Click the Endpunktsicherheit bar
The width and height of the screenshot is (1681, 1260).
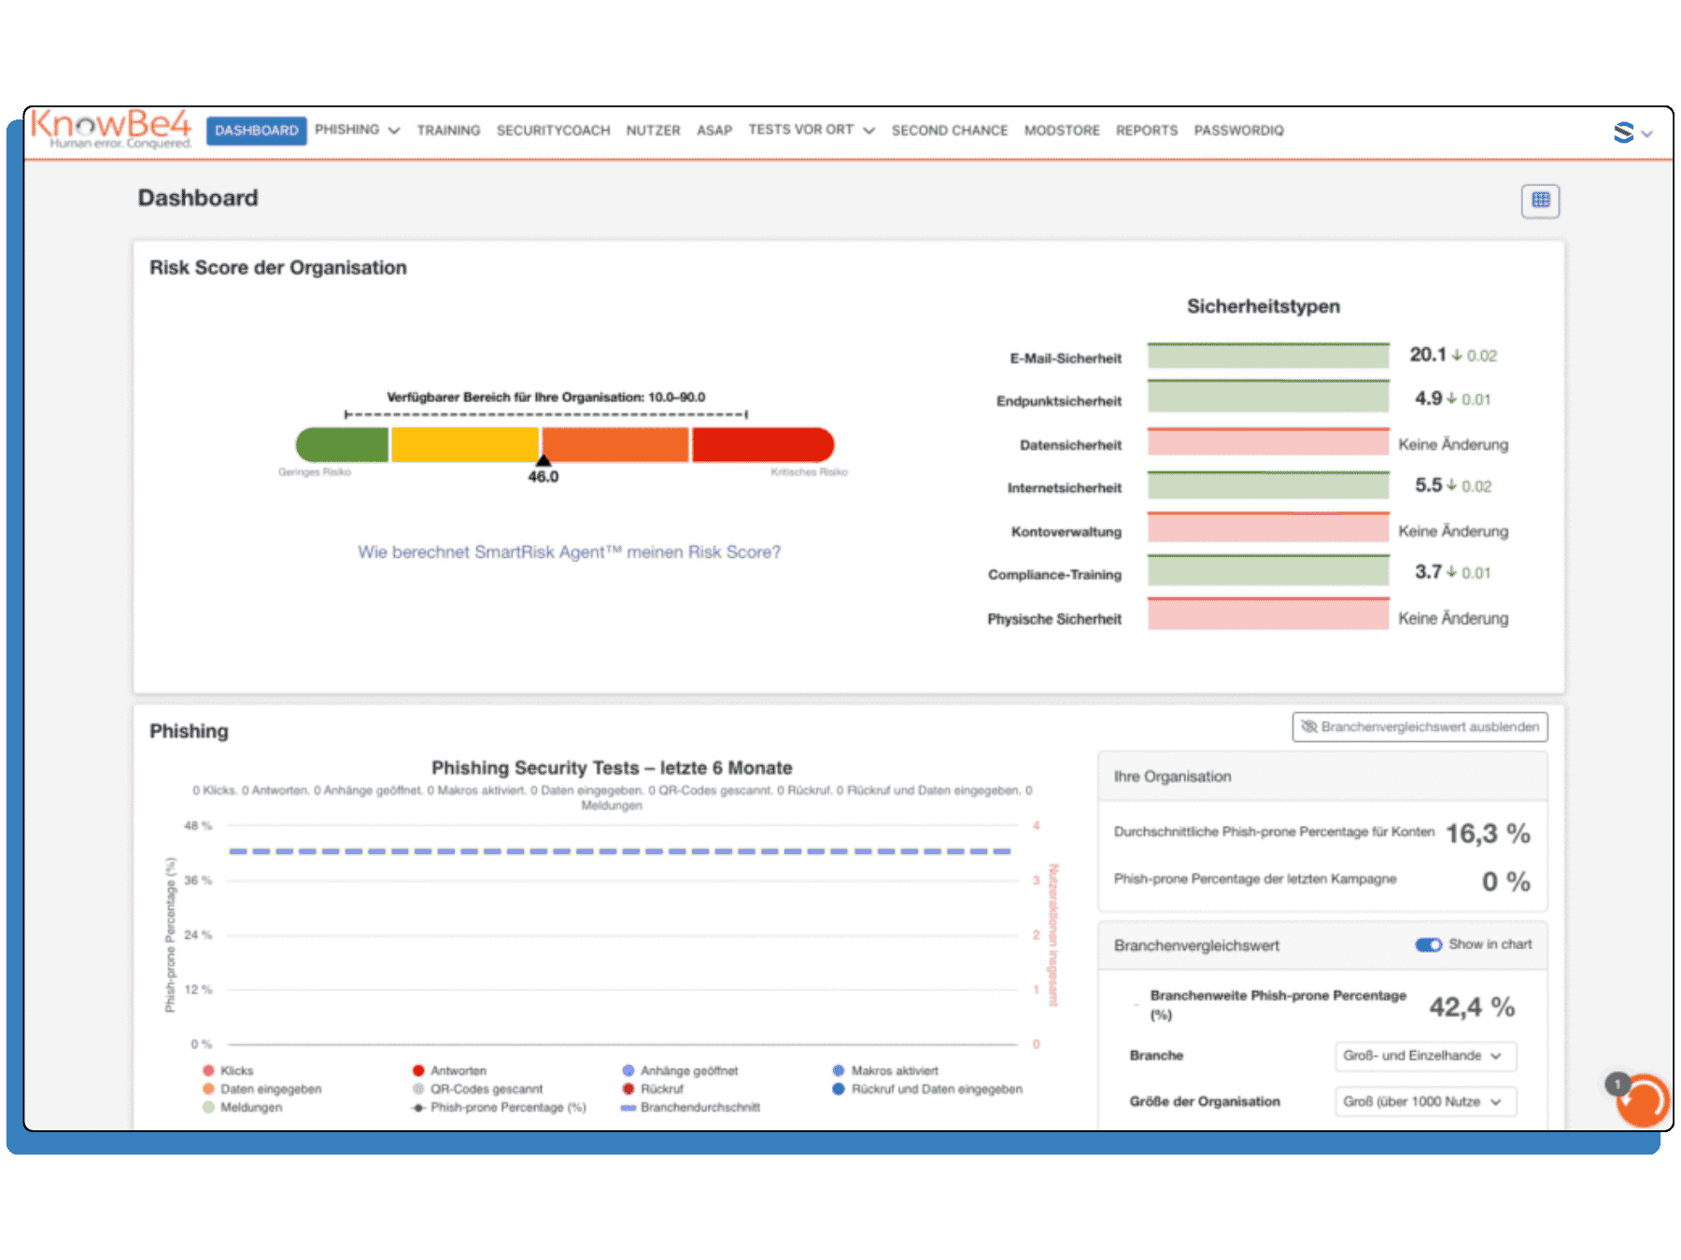pos(1268,397)
